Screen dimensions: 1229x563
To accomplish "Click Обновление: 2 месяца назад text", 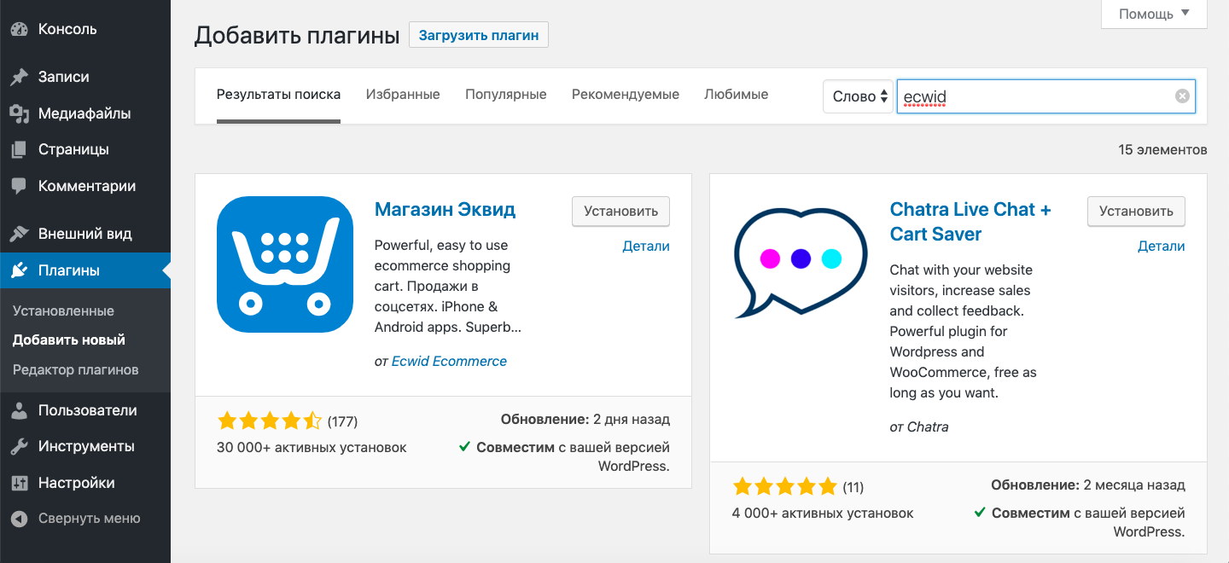I will point(1088,485).
